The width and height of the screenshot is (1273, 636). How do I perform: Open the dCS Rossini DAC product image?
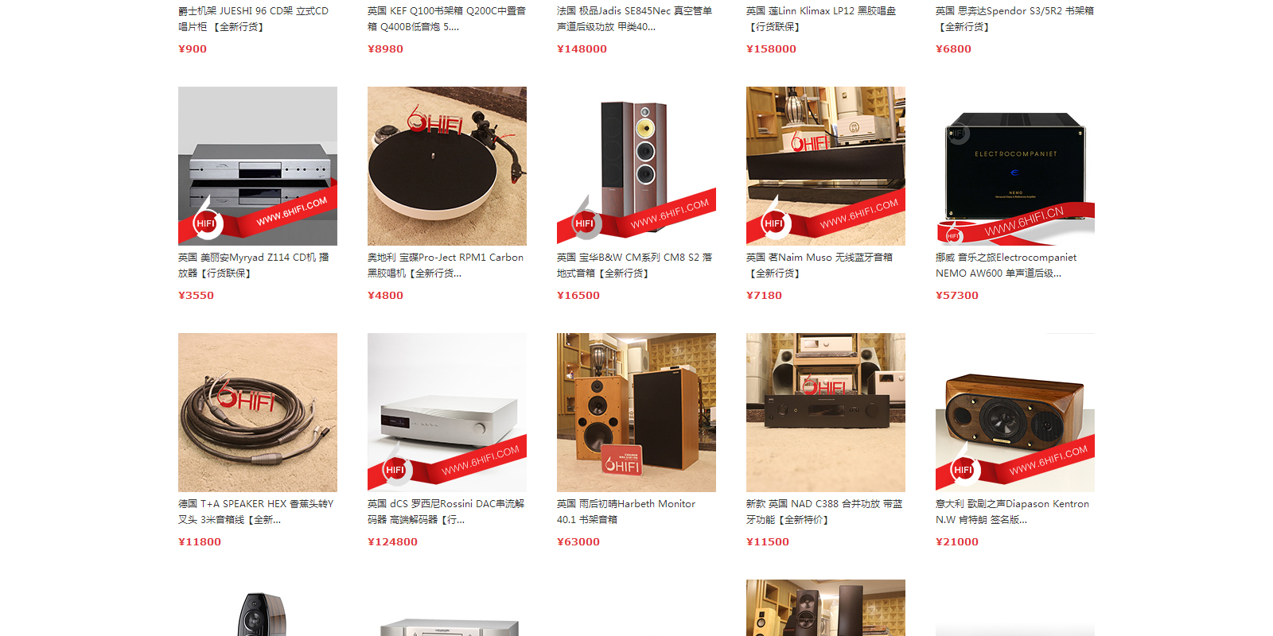click(447, 413)
